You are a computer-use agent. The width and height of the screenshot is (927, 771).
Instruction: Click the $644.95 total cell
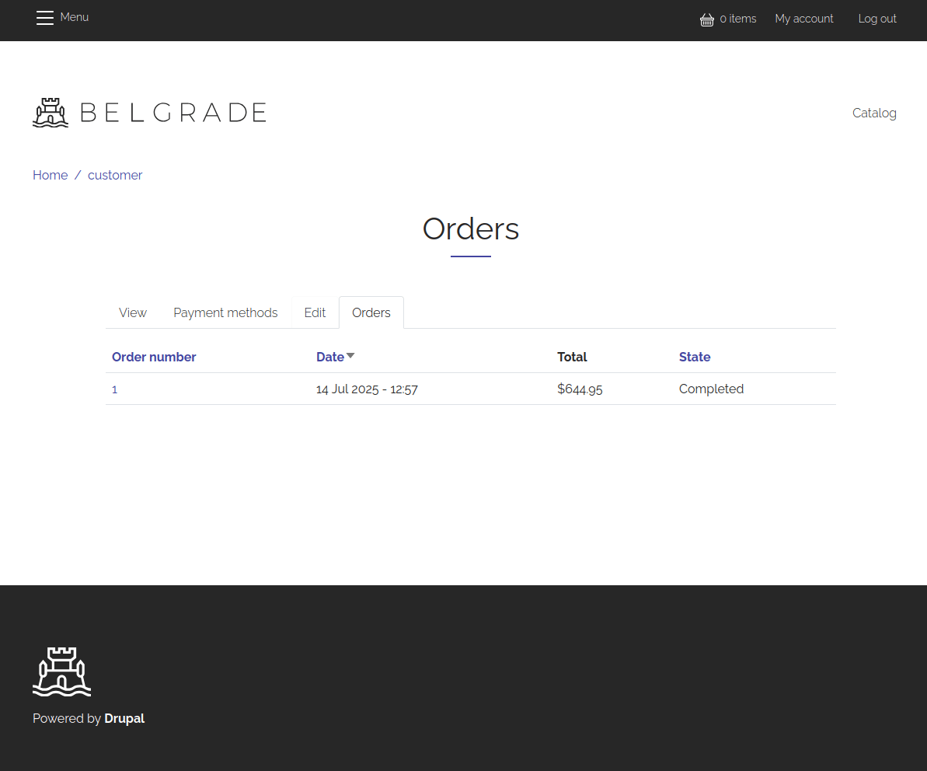pos(580,389)
